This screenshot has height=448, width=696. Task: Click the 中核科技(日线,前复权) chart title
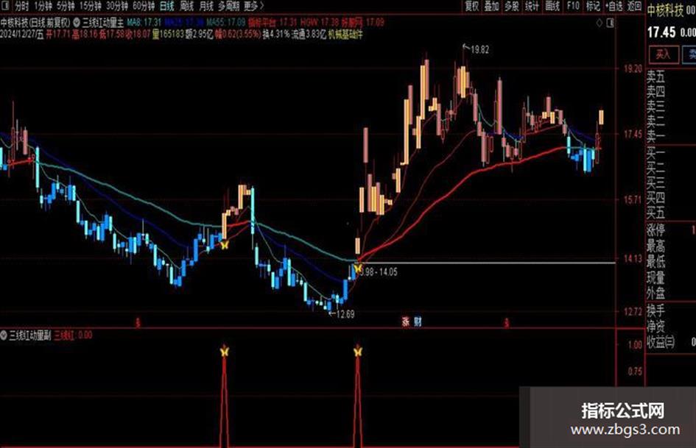tap(35, 22)
